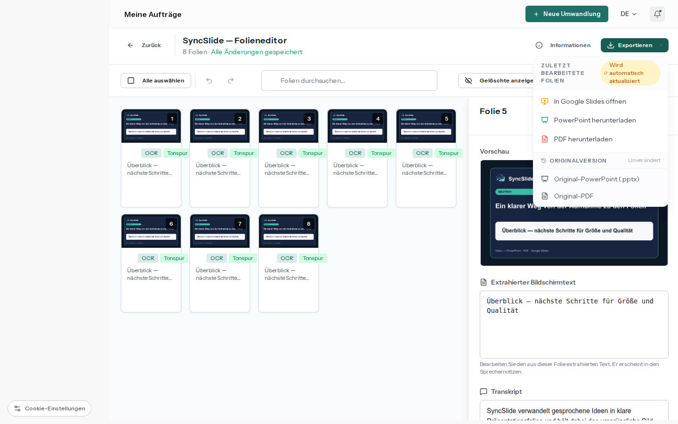The height and width of the screenshot is (424, 678).
Task: Click the Transkript speech bubble icon
Action: pos(483,391)
